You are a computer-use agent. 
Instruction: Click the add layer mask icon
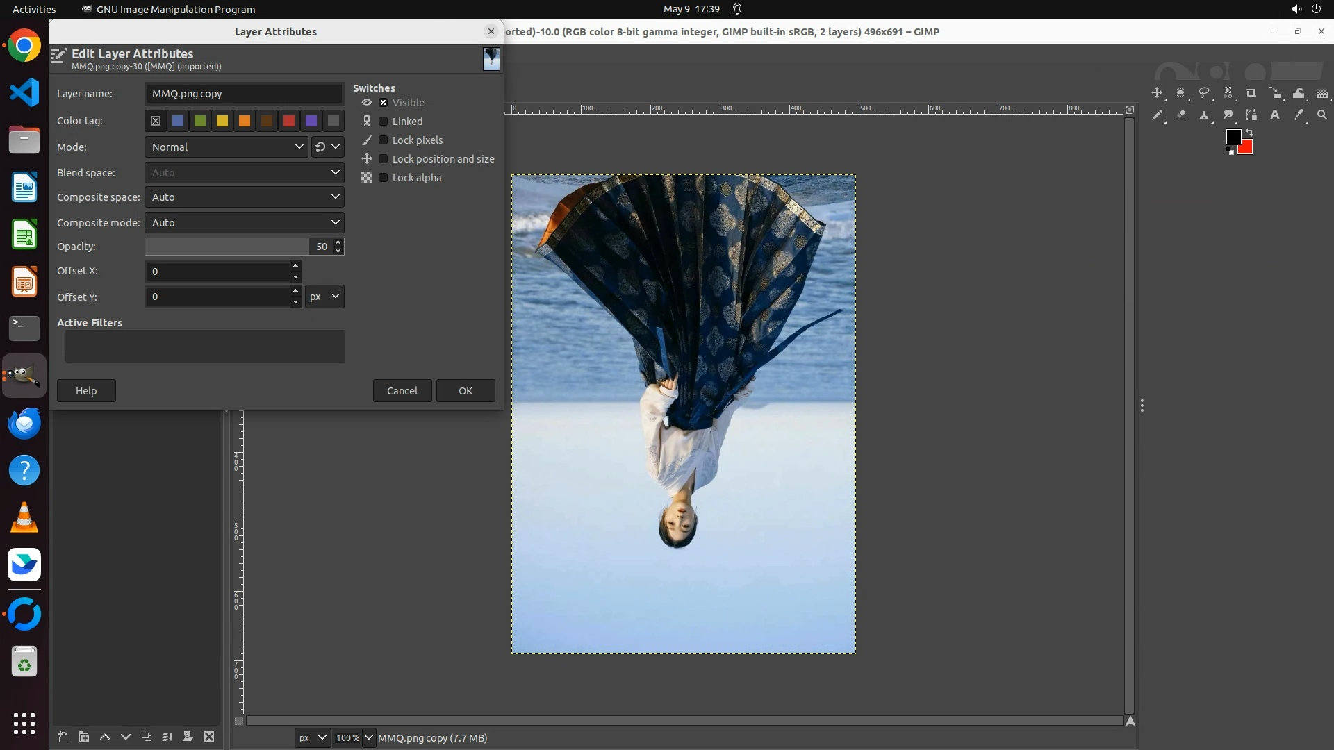[x=188, y=737]
